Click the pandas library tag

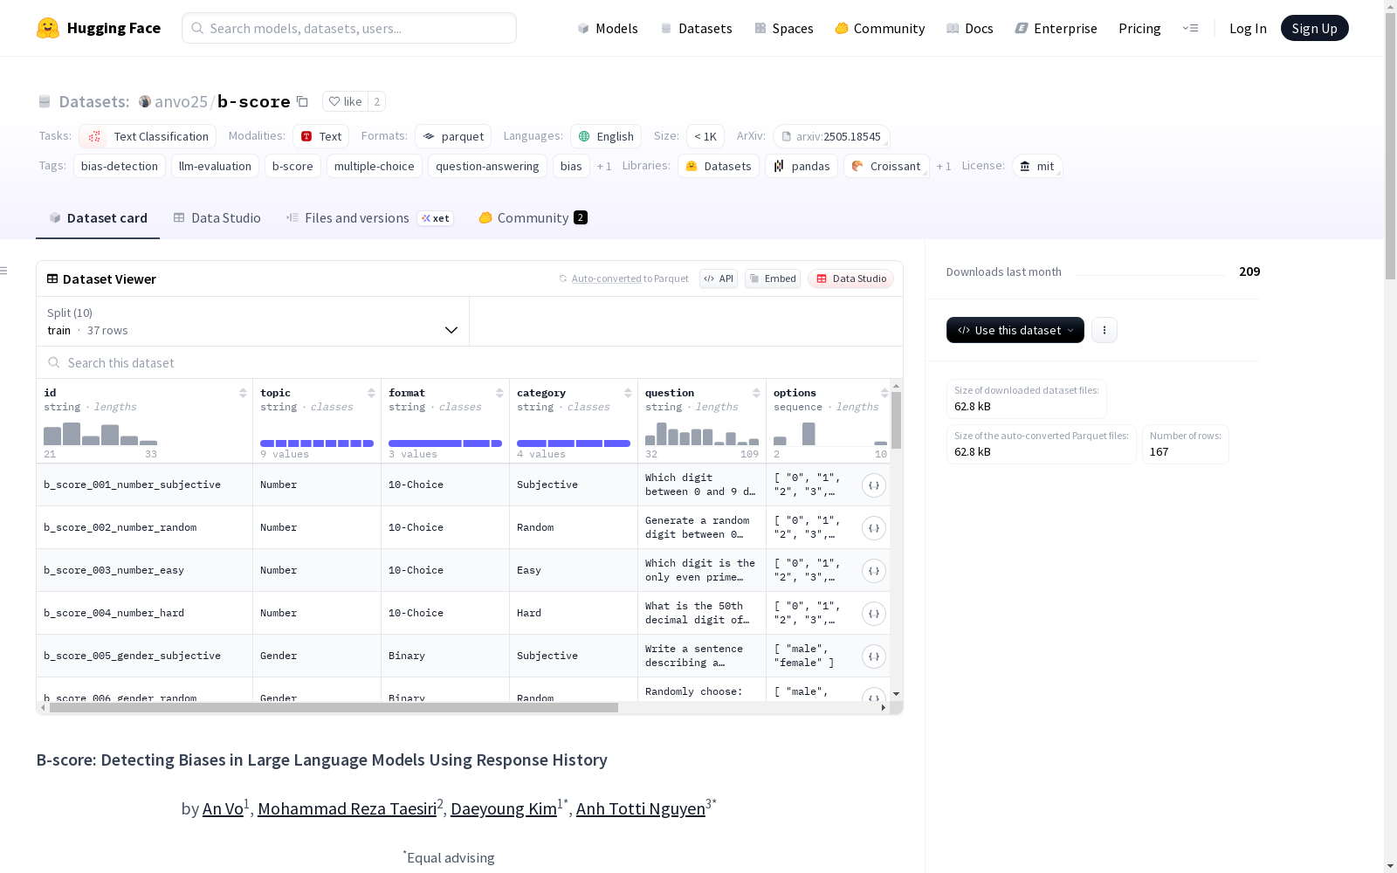[x=802, y=166]
